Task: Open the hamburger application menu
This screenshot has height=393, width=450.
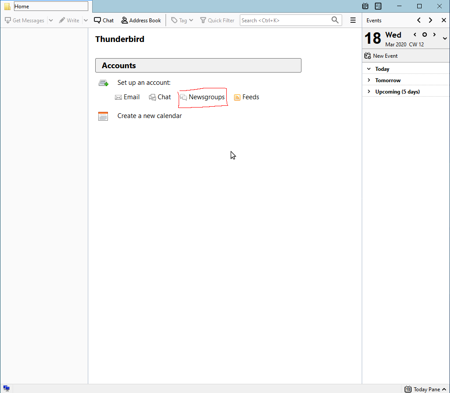Action: [x=353, y=20]
